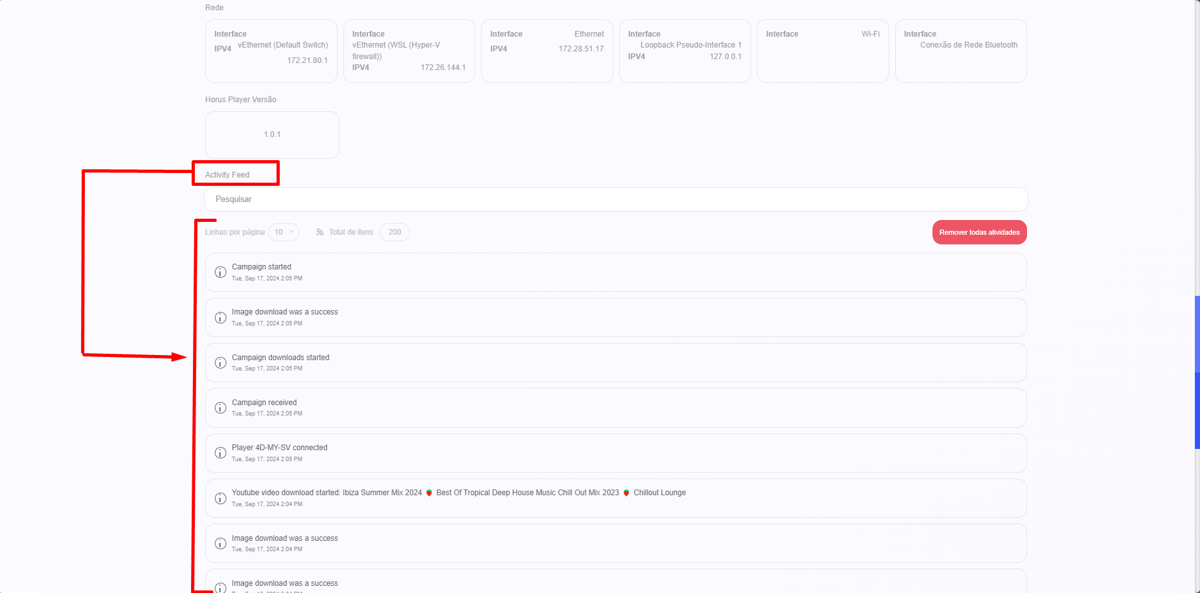Click the feed icon beside Total de itens
Image resolution: width=1200 pixels, height=593 pixels.
pos(320,232)
